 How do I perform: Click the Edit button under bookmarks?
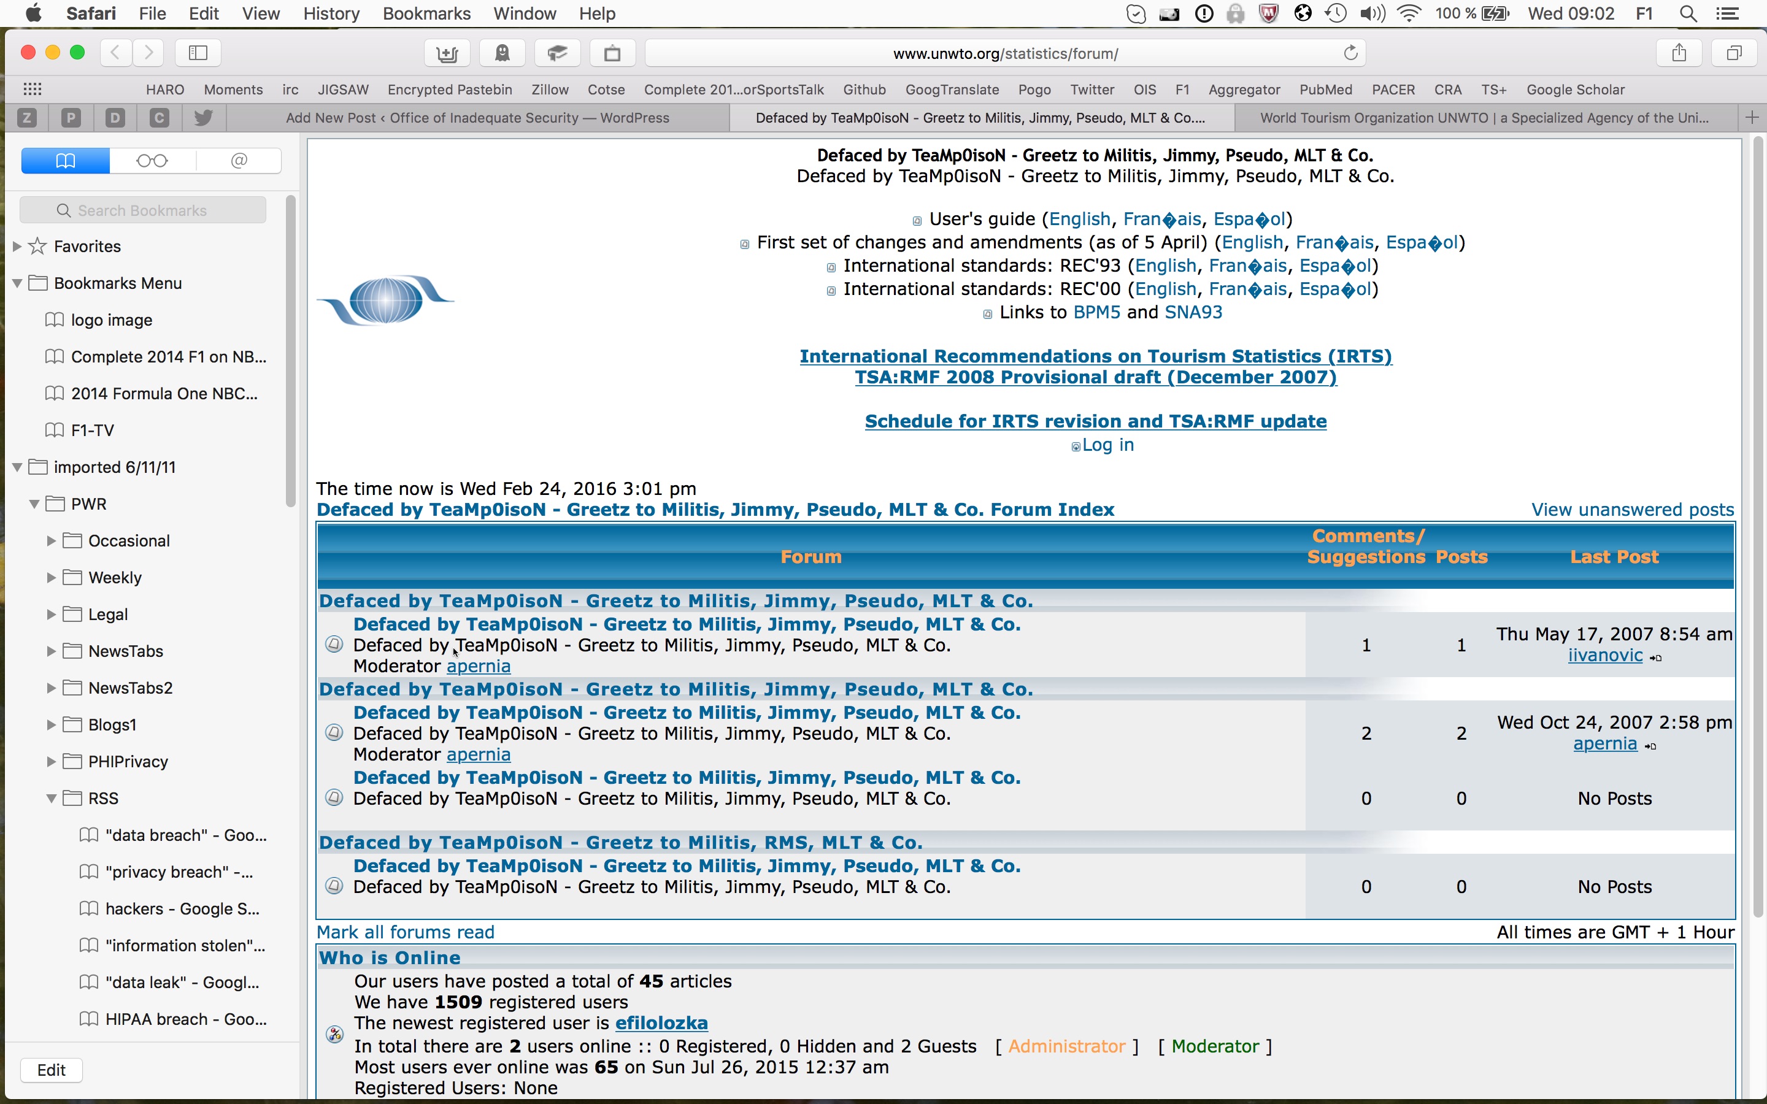(51, 1070)
